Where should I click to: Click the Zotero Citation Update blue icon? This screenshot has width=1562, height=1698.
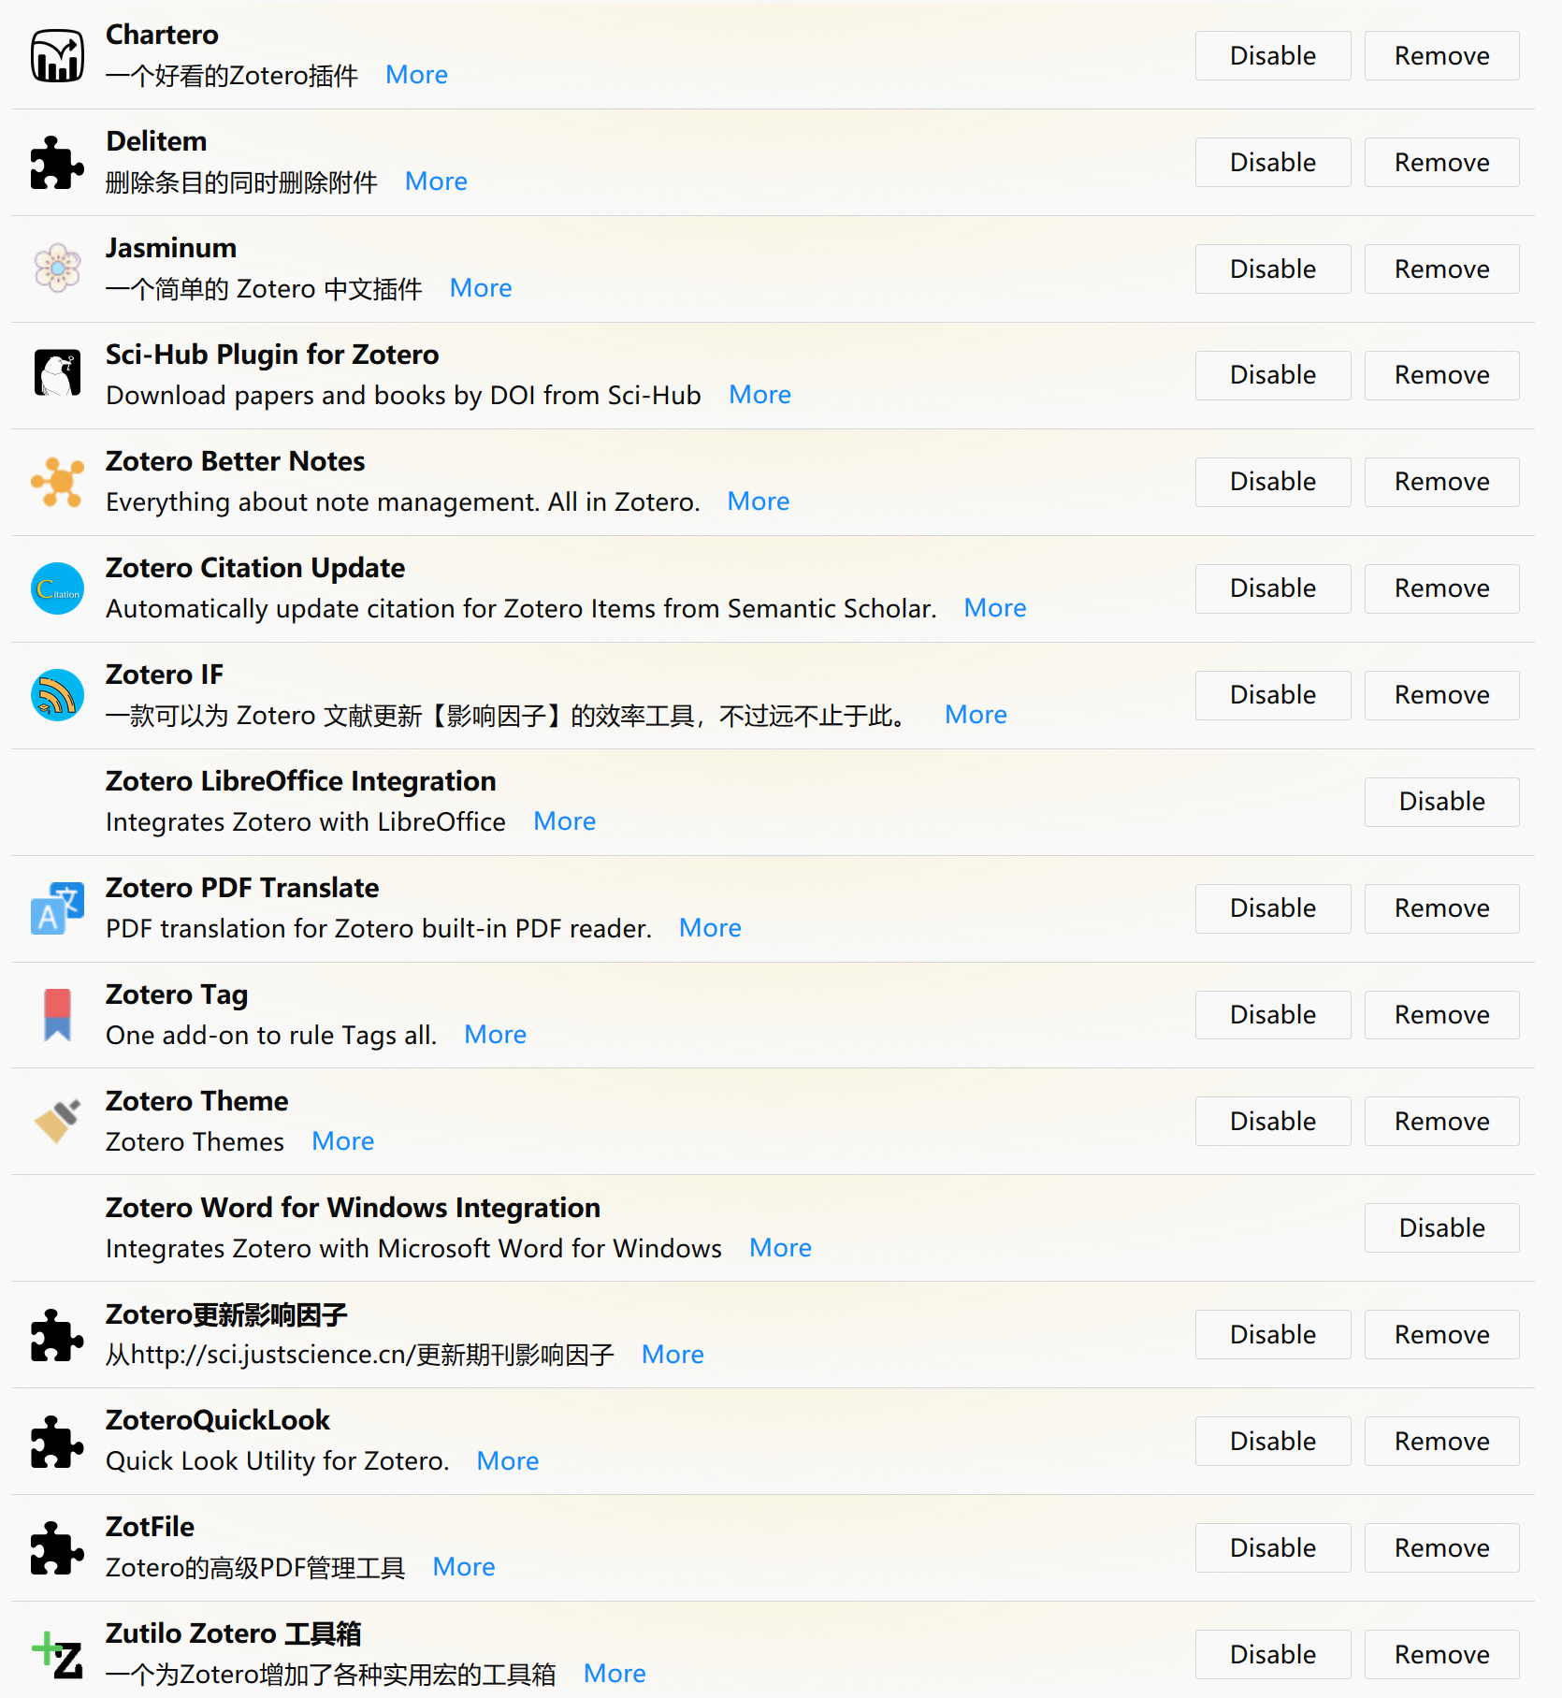click(x=57, y=588)
